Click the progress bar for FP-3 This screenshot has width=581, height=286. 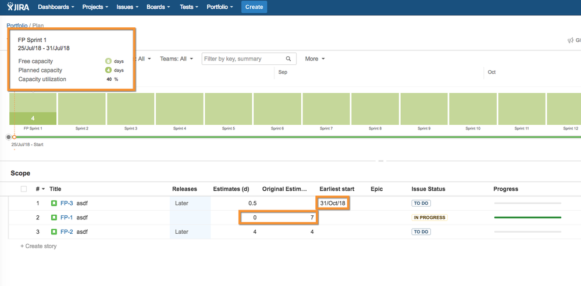[x=527, y=203]
